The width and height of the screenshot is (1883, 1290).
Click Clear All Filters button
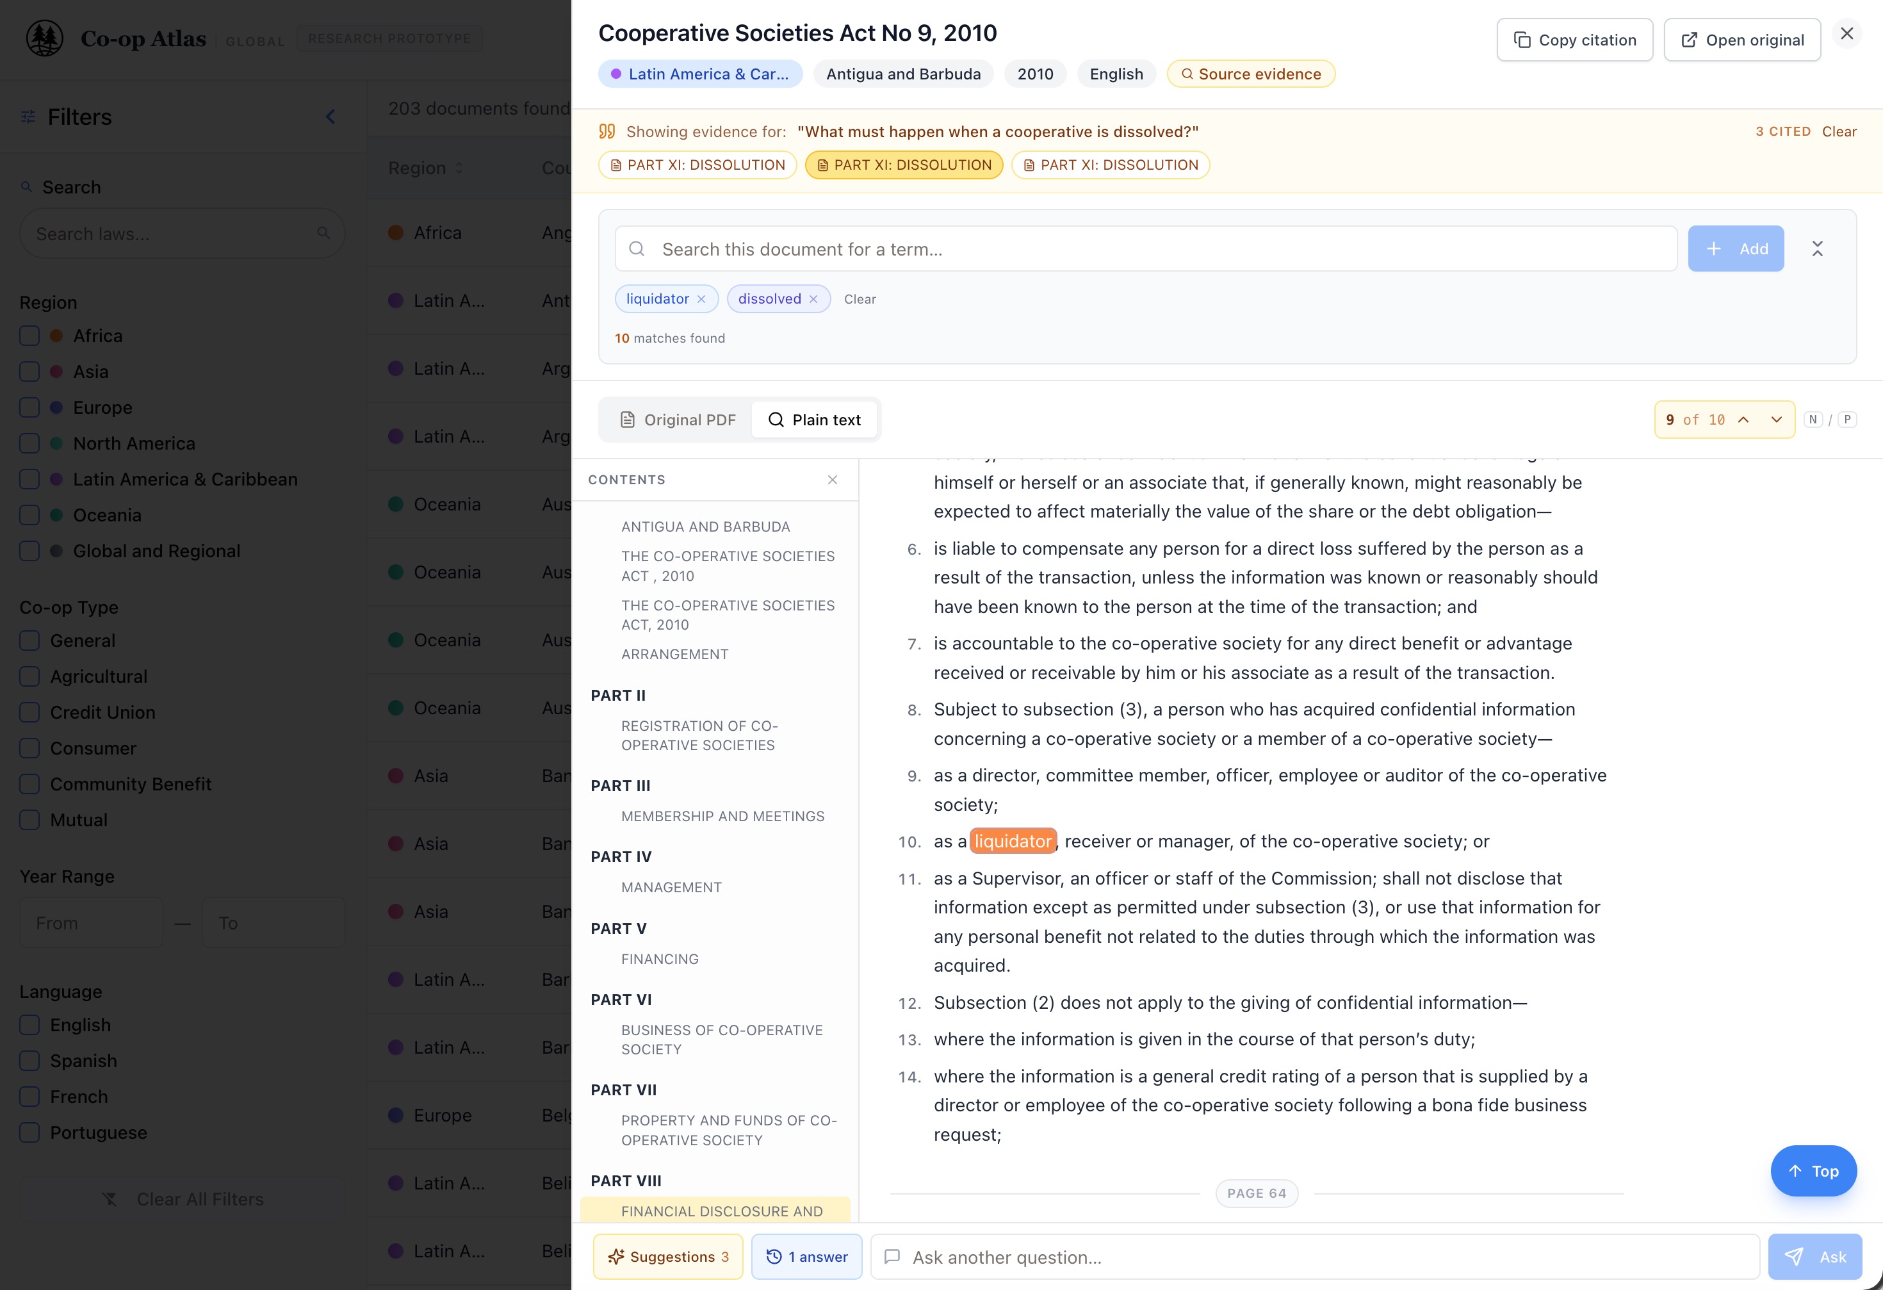pyautogui.click(x=183, y=1199)
